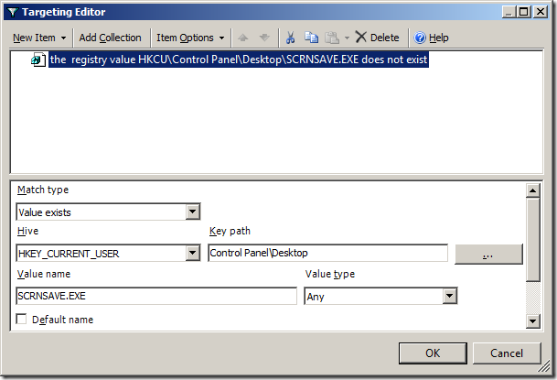Open the New Item menu
557x380 pixels.
coord(38,38)
